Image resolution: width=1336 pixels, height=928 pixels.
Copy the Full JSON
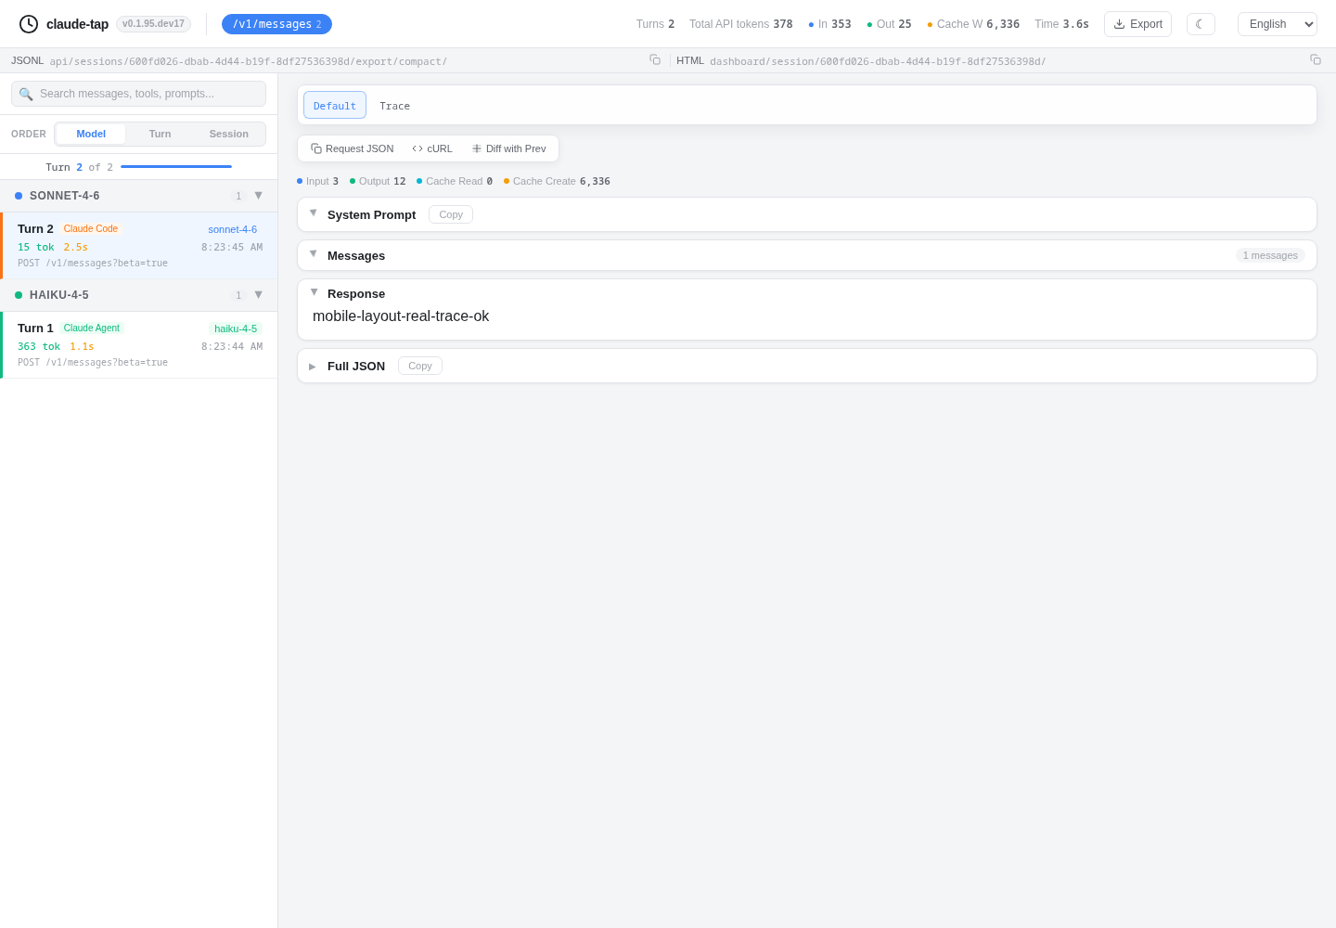[x=420, y=366]
